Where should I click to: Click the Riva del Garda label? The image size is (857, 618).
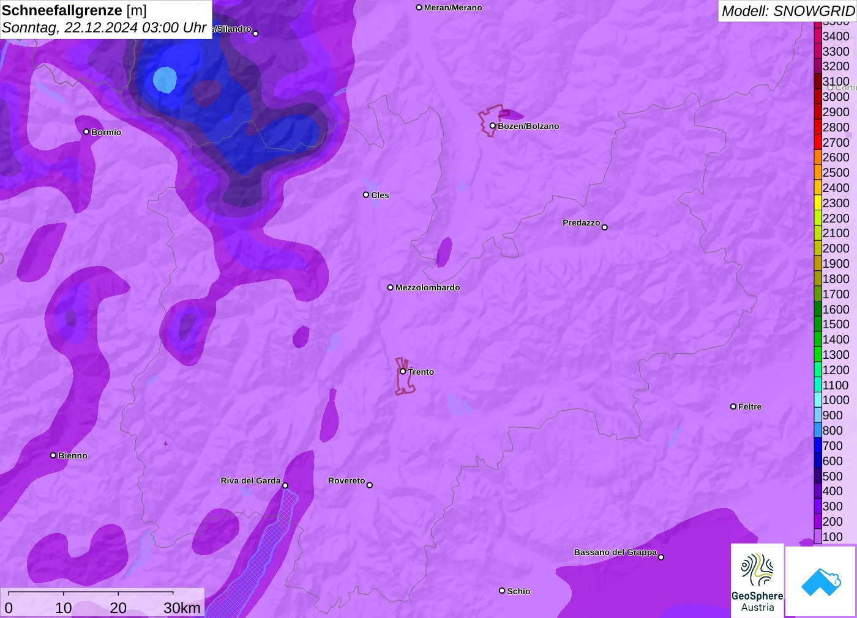point(250,480)
